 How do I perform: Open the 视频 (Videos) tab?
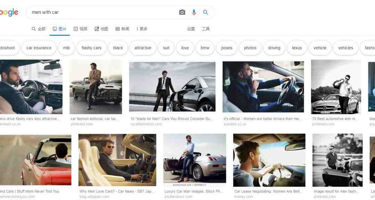(x=81, y=29)
